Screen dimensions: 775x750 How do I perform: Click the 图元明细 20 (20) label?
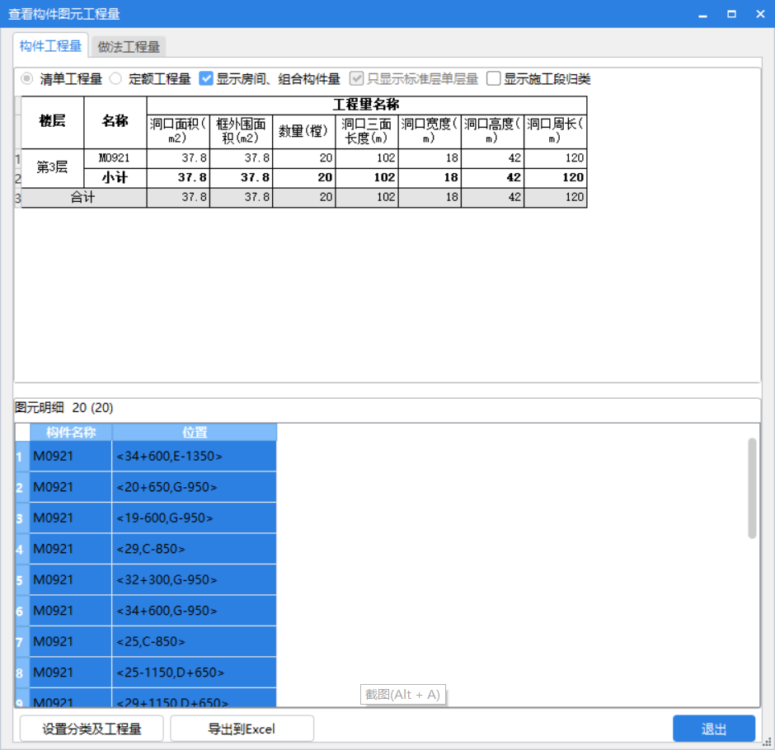[63, 408]
